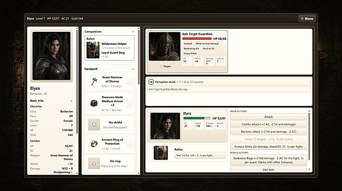Click Rafan's portrait in Companions card
Screen dimensions: 342x191
click(x=93, y=50)
